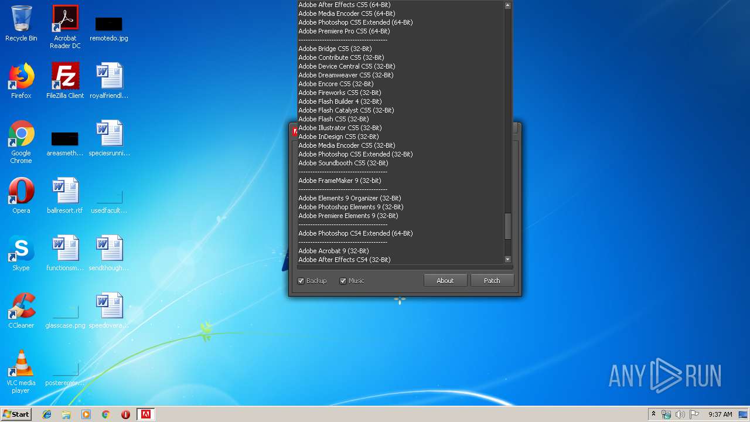Open Opera from the taskbar
The width and height of the screenshot is (750, 422).
pos(125,414)
